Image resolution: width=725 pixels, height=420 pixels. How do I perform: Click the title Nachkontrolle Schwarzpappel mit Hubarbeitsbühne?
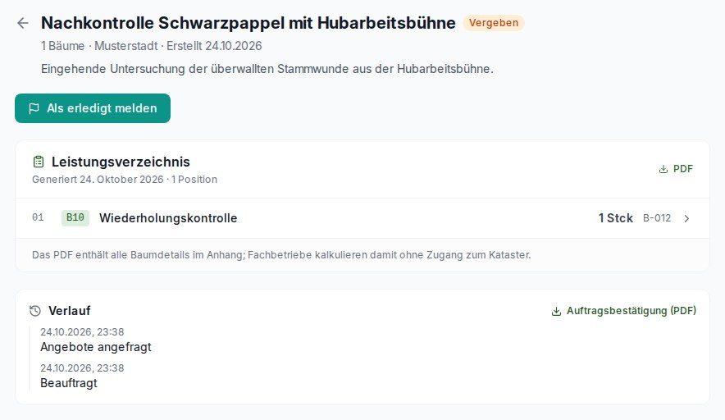pyautogui.click(x=249, y=23)
